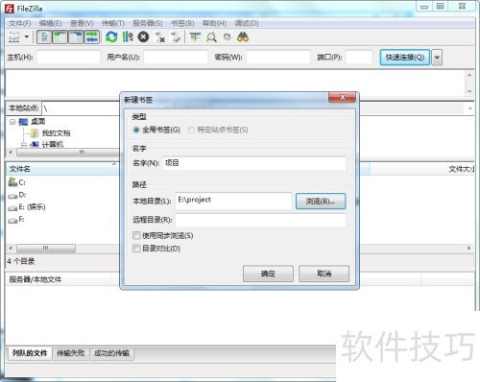This screenshot has height=382, width=480.
Task: Select 特定站点书签(S) radio button
Action: [191, 130]
